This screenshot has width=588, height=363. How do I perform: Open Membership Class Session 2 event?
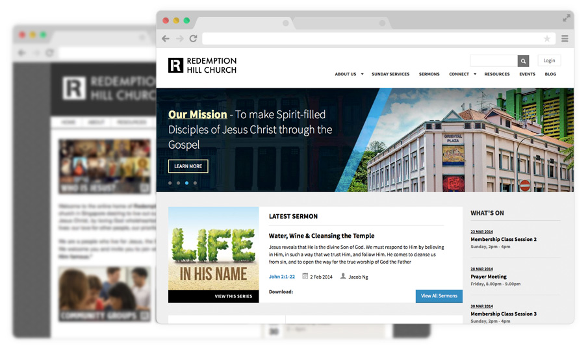[x=504, y=239]
